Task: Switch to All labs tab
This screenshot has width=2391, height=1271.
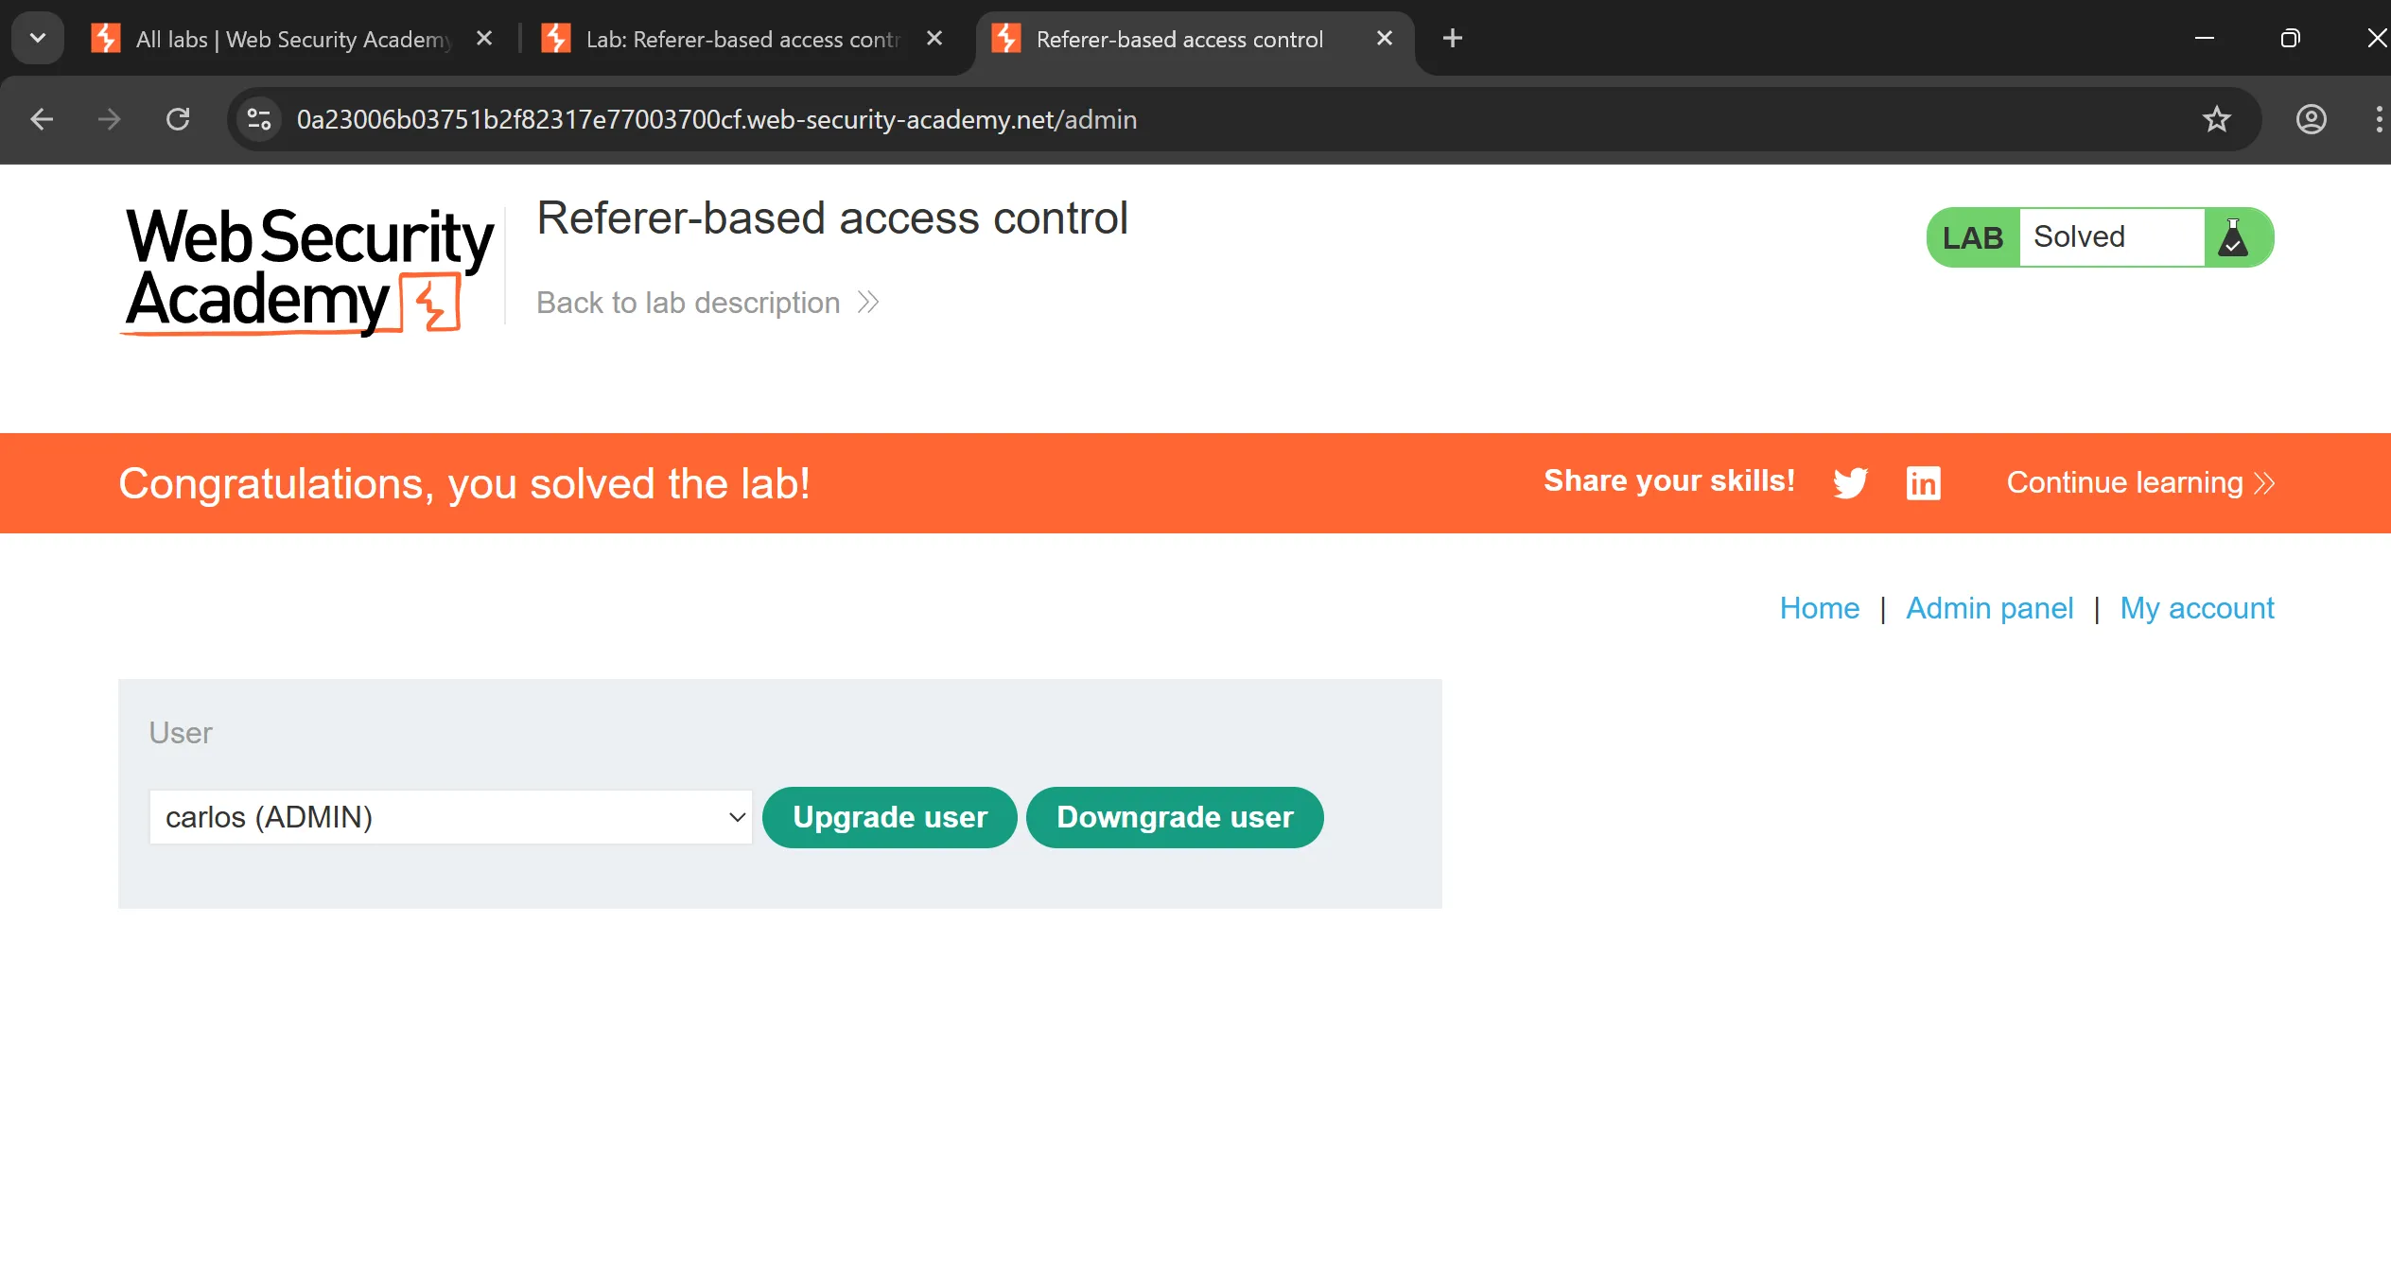Action: coord(293,39)
